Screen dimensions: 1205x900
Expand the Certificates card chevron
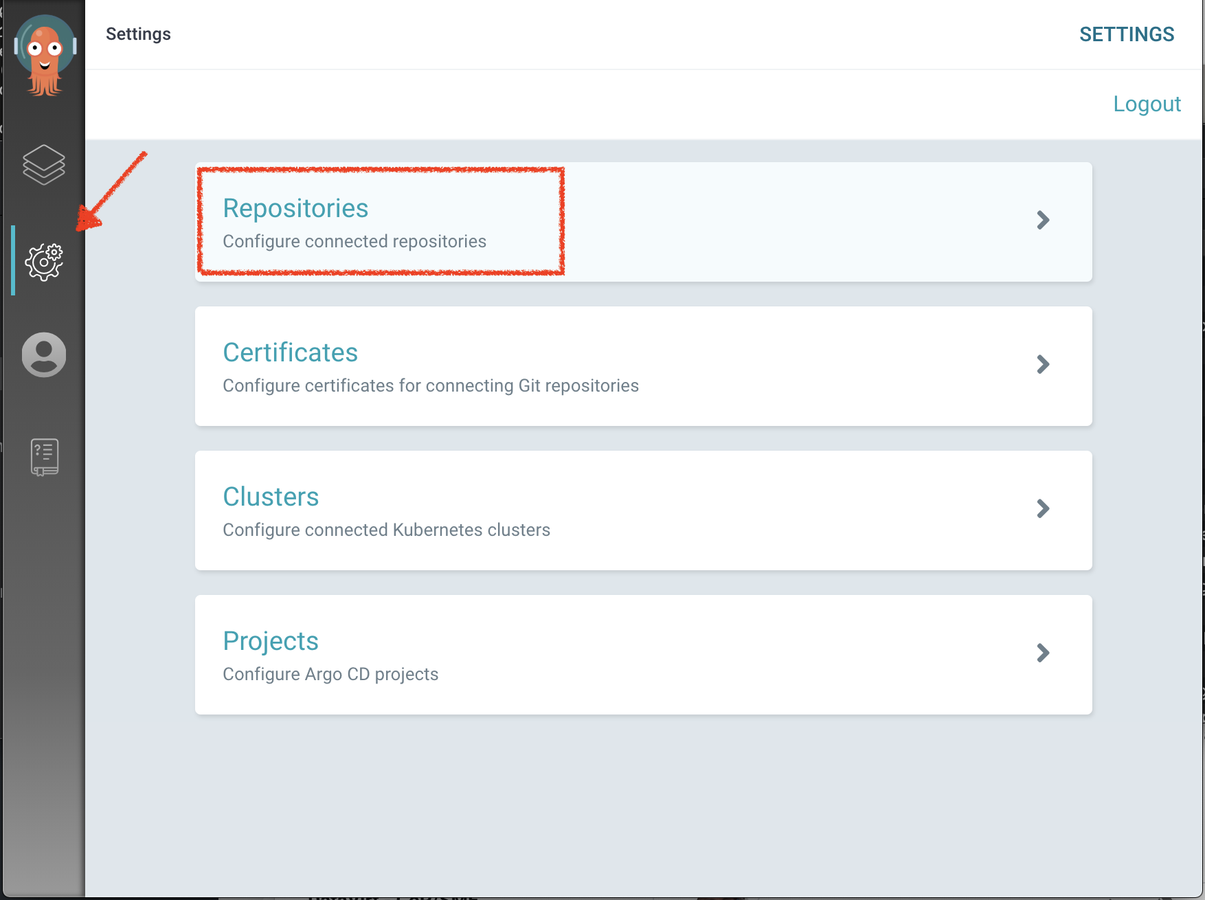tap(1043, 365)
